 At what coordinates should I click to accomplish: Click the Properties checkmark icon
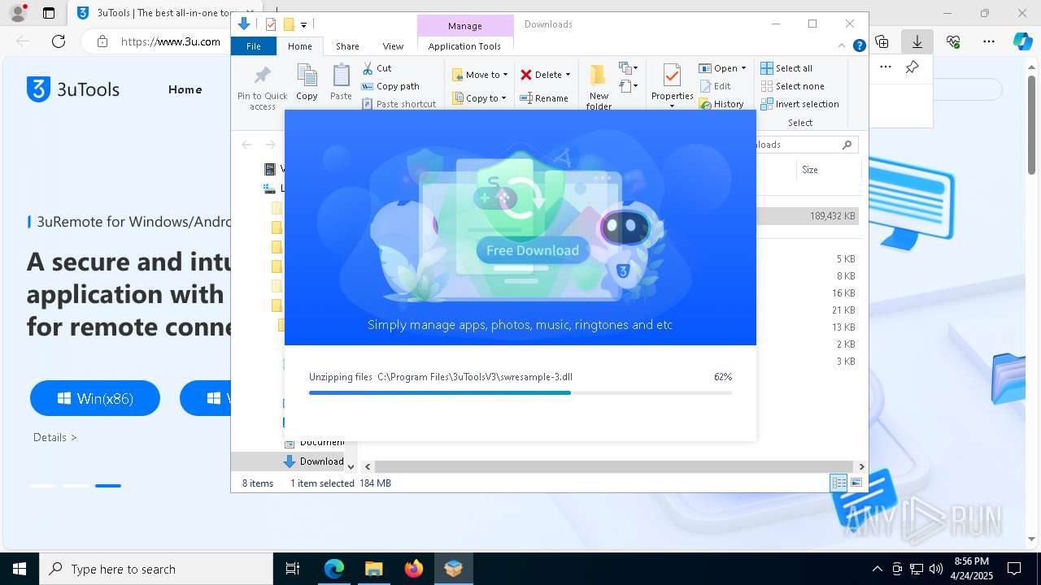(672, 76)
